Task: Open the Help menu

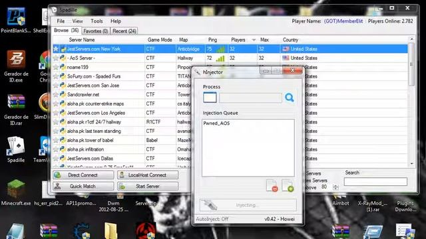Action: (116, 21)
